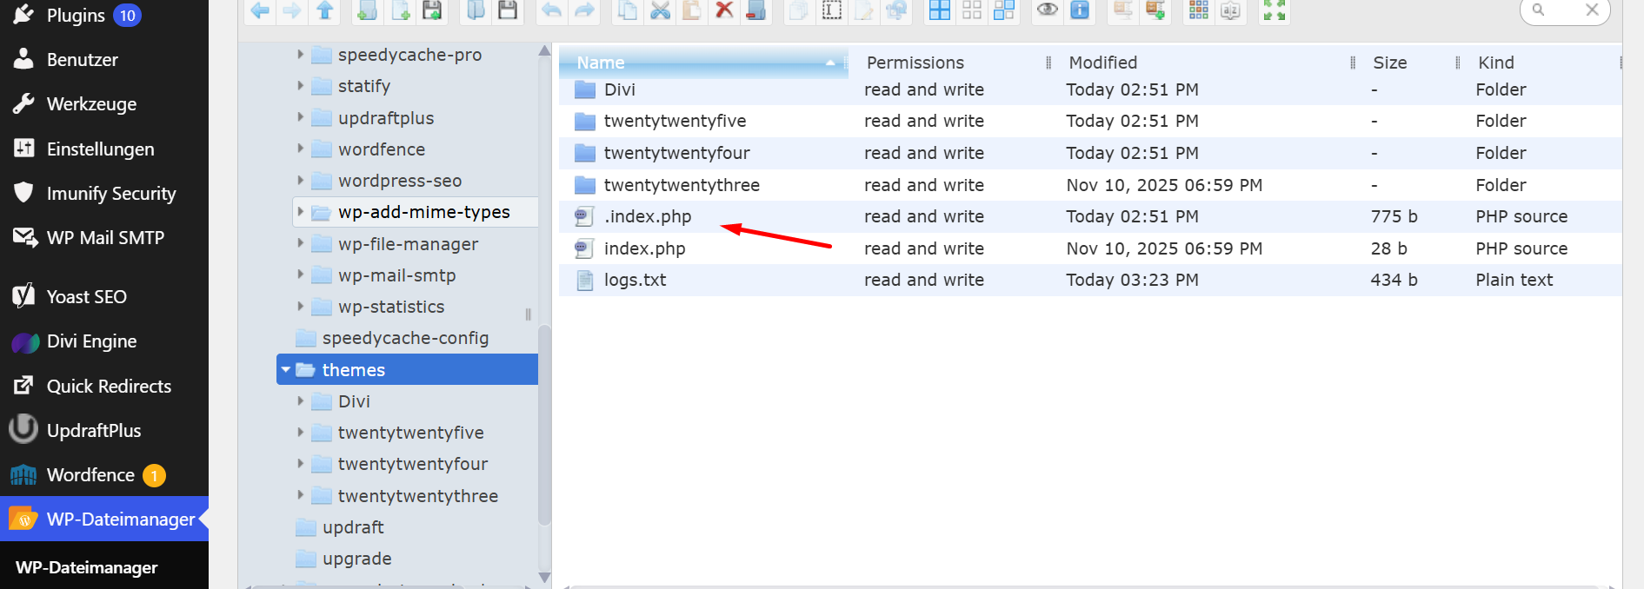Edit file using the pencil page icon
Image resolution: width=1644 pixels, height=589 pixels.
point(864,10)
